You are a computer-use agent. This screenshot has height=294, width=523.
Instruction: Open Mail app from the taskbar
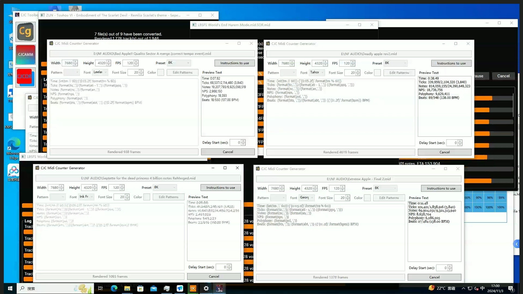pyautogui.click(x=153, y=288)
